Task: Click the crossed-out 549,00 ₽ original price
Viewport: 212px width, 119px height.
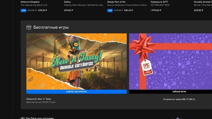Action: tap(32, 10)
